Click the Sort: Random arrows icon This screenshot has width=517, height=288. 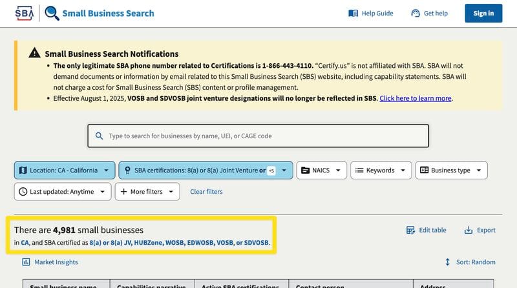click(x=447, y=262)
